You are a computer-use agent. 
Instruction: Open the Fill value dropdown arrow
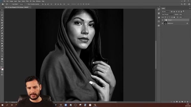[183, 17]
